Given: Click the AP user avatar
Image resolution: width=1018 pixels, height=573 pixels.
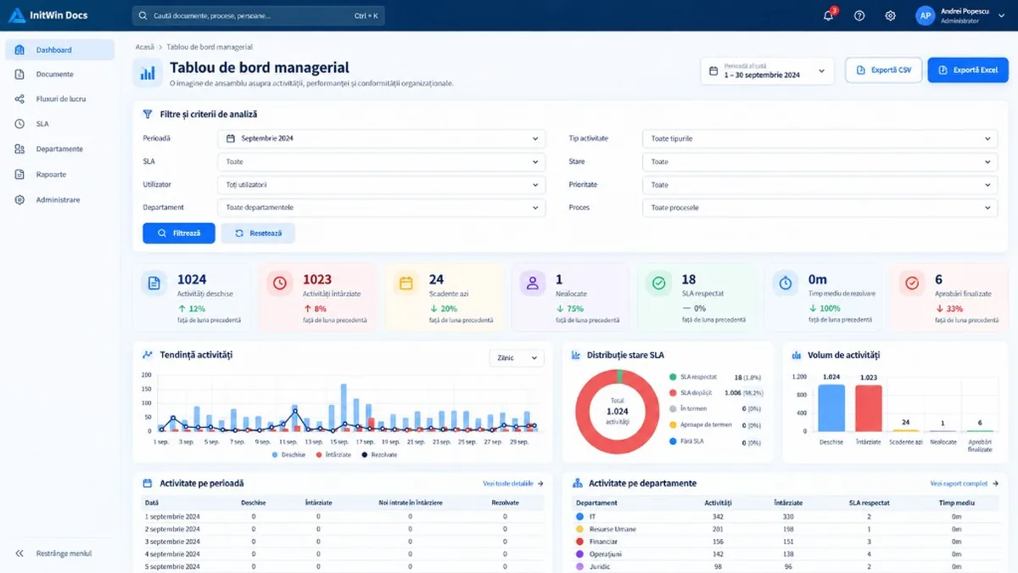Looking at the screenshot, I should point(925,15).
